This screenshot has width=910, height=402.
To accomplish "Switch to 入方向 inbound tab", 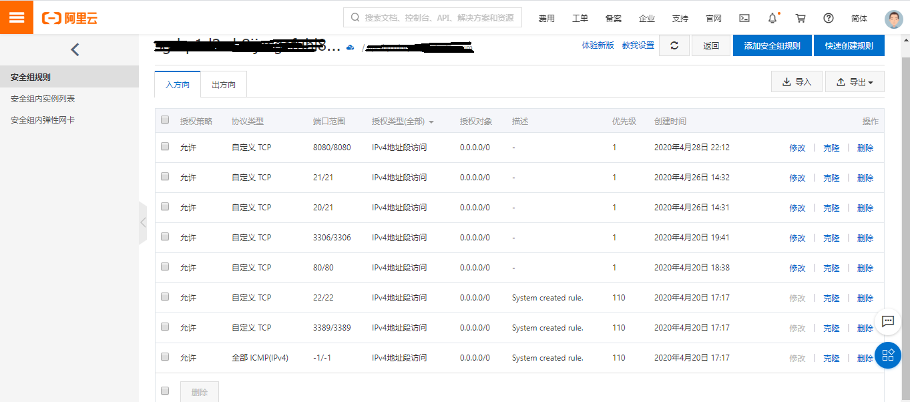I will pyautogui.click(x=178, y=85).
